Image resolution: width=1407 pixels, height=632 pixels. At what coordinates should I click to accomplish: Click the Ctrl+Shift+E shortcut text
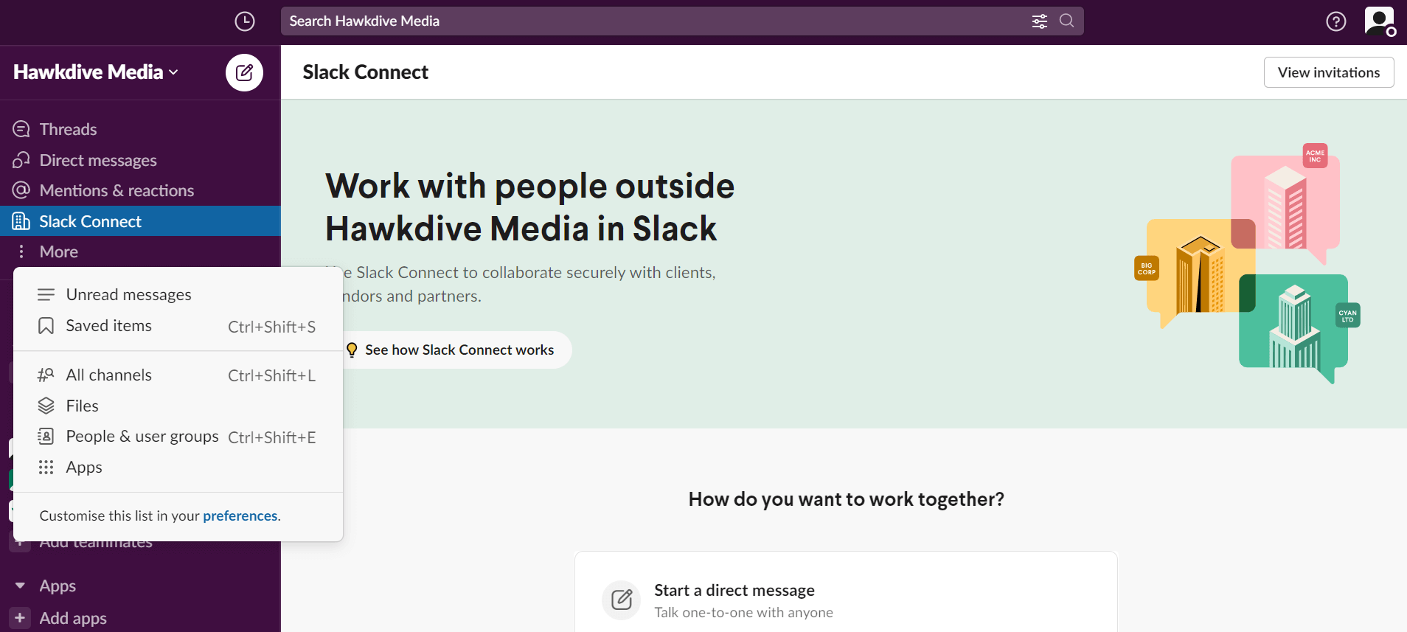[x=271, y=437]
